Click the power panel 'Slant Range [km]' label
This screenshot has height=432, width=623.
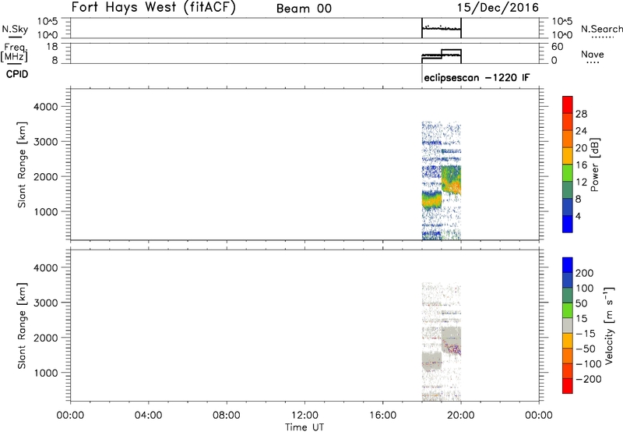22,165
